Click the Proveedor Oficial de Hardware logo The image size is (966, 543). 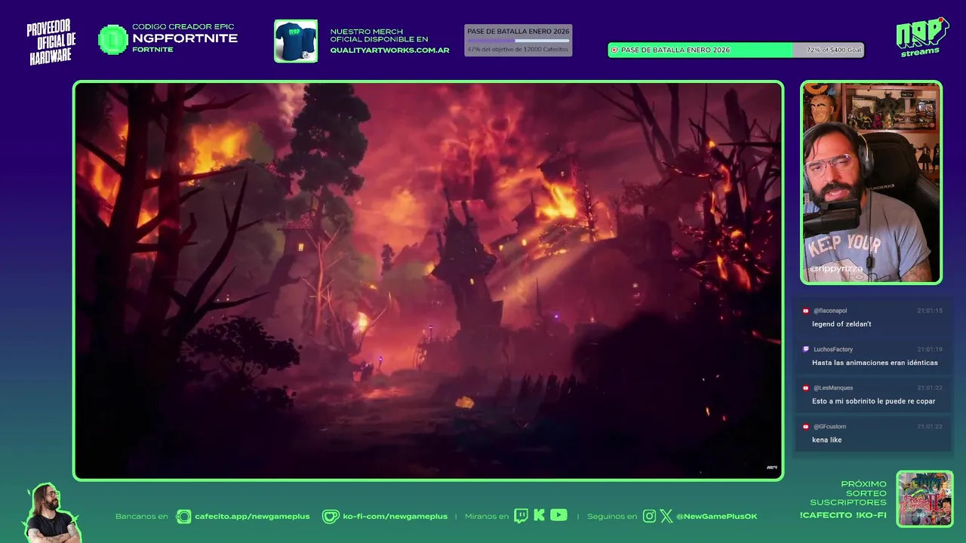click(51, 42)
